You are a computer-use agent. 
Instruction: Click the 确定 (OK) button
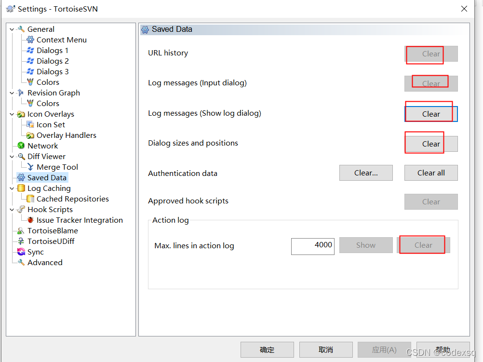click(267, 349)
